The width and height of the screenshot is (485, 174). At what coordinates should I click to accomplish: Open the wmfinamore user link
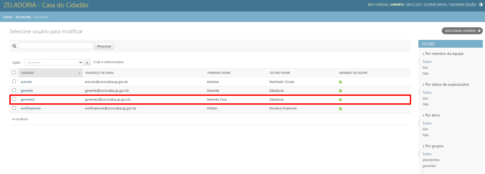[31, 108]
